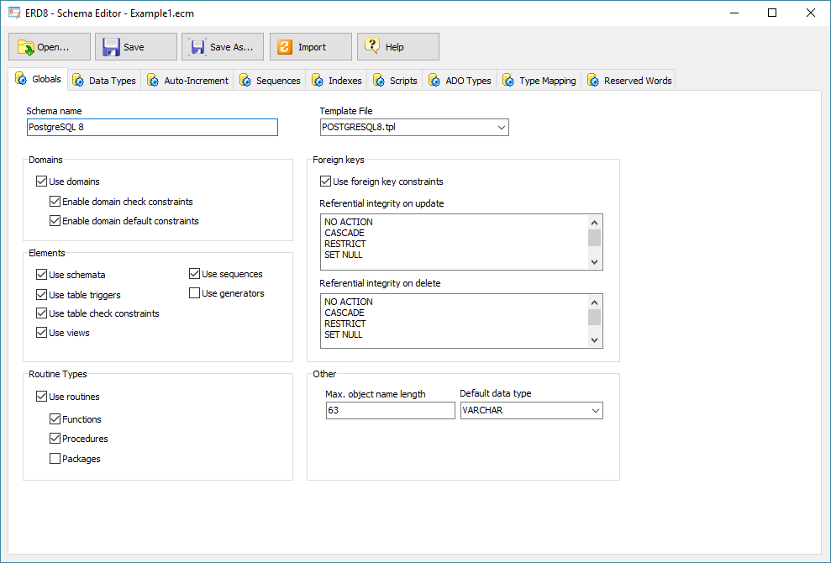Click the ERD8 app icon in title bar

point(13,13)
